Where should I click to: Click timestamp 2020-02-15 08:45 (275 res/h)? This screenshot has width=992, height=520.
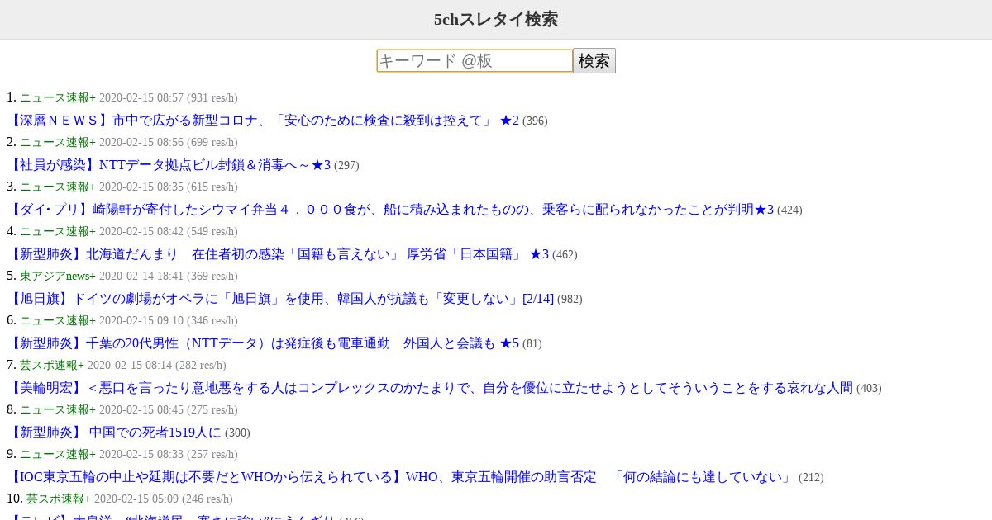coord(169,409)
